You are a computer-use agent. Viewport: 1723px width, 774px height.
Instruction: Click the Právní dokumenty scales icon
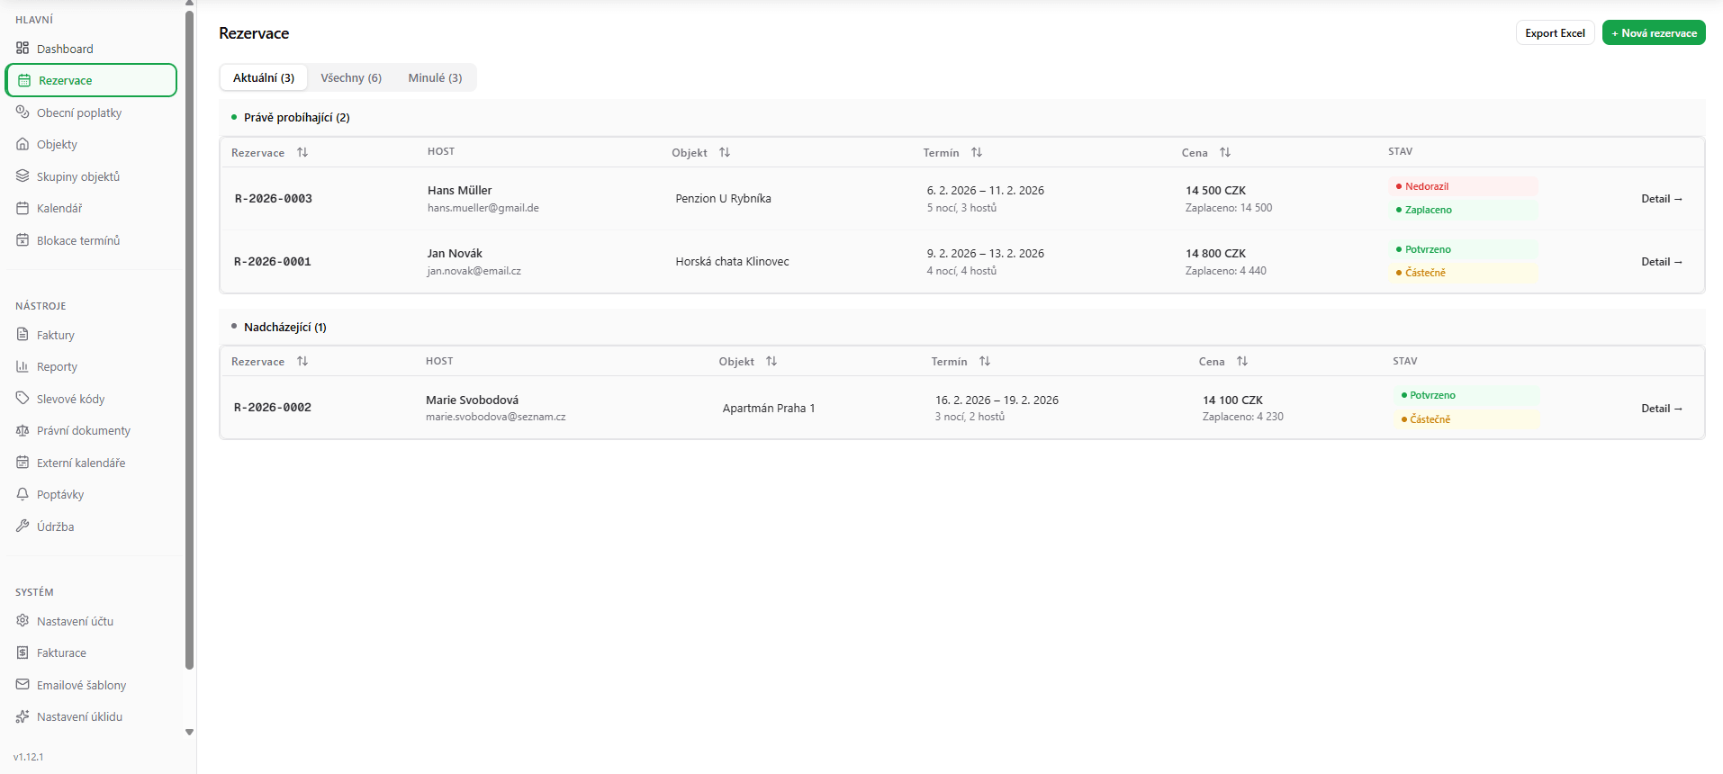(23, 431)
